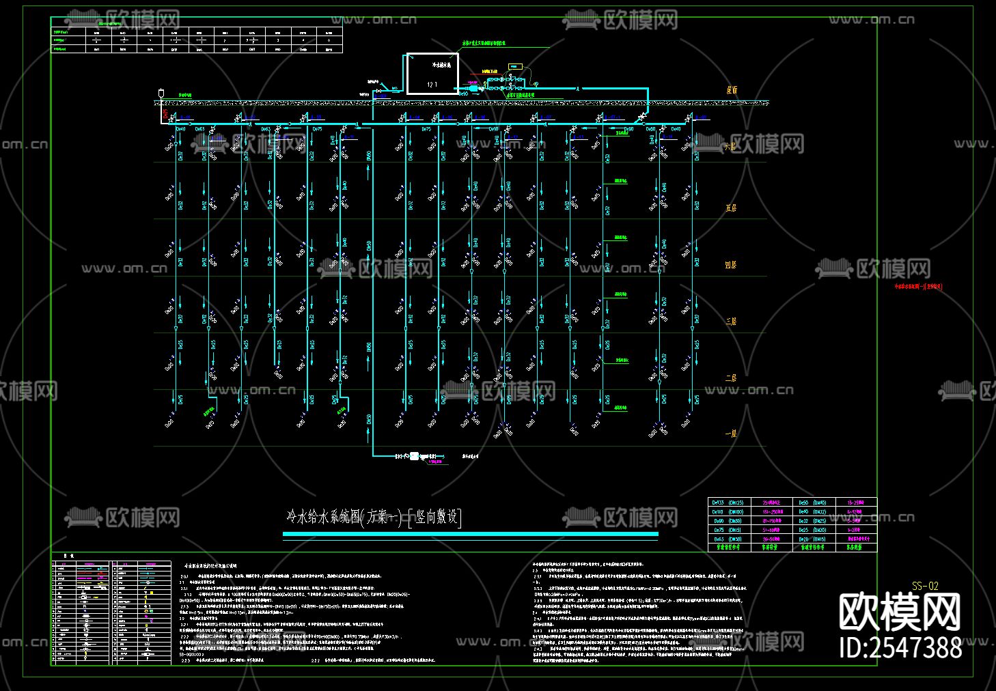Click the 一层 floor label

[x=731, y=434]
